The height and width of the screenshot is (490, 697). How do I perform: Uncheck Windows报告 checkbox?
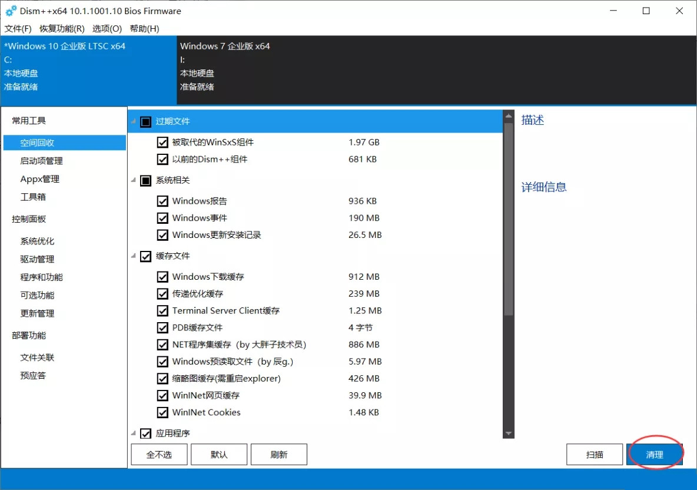[x=162, y=201]
